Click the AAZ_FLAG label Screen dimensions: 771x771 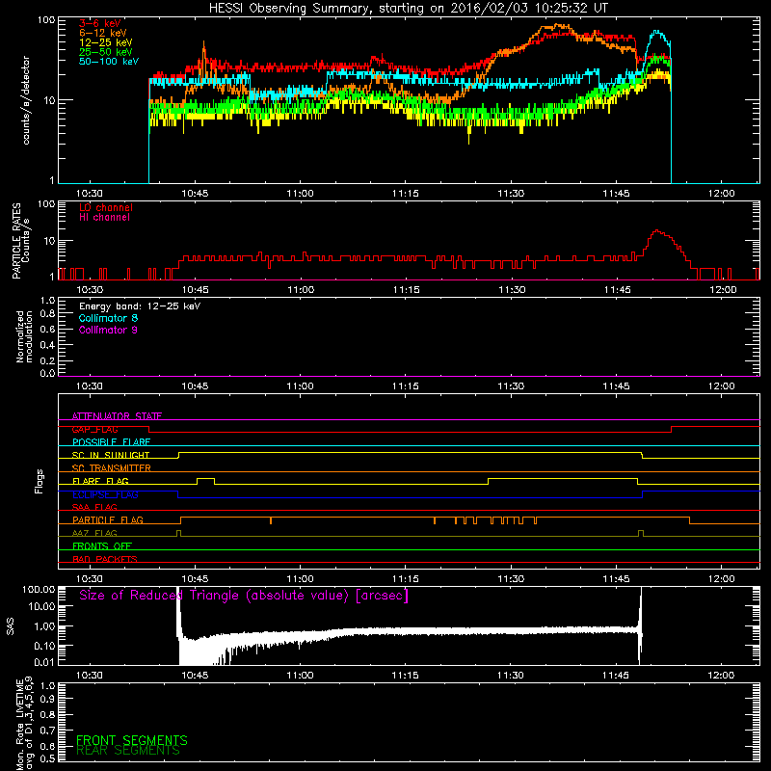(94, 533)
